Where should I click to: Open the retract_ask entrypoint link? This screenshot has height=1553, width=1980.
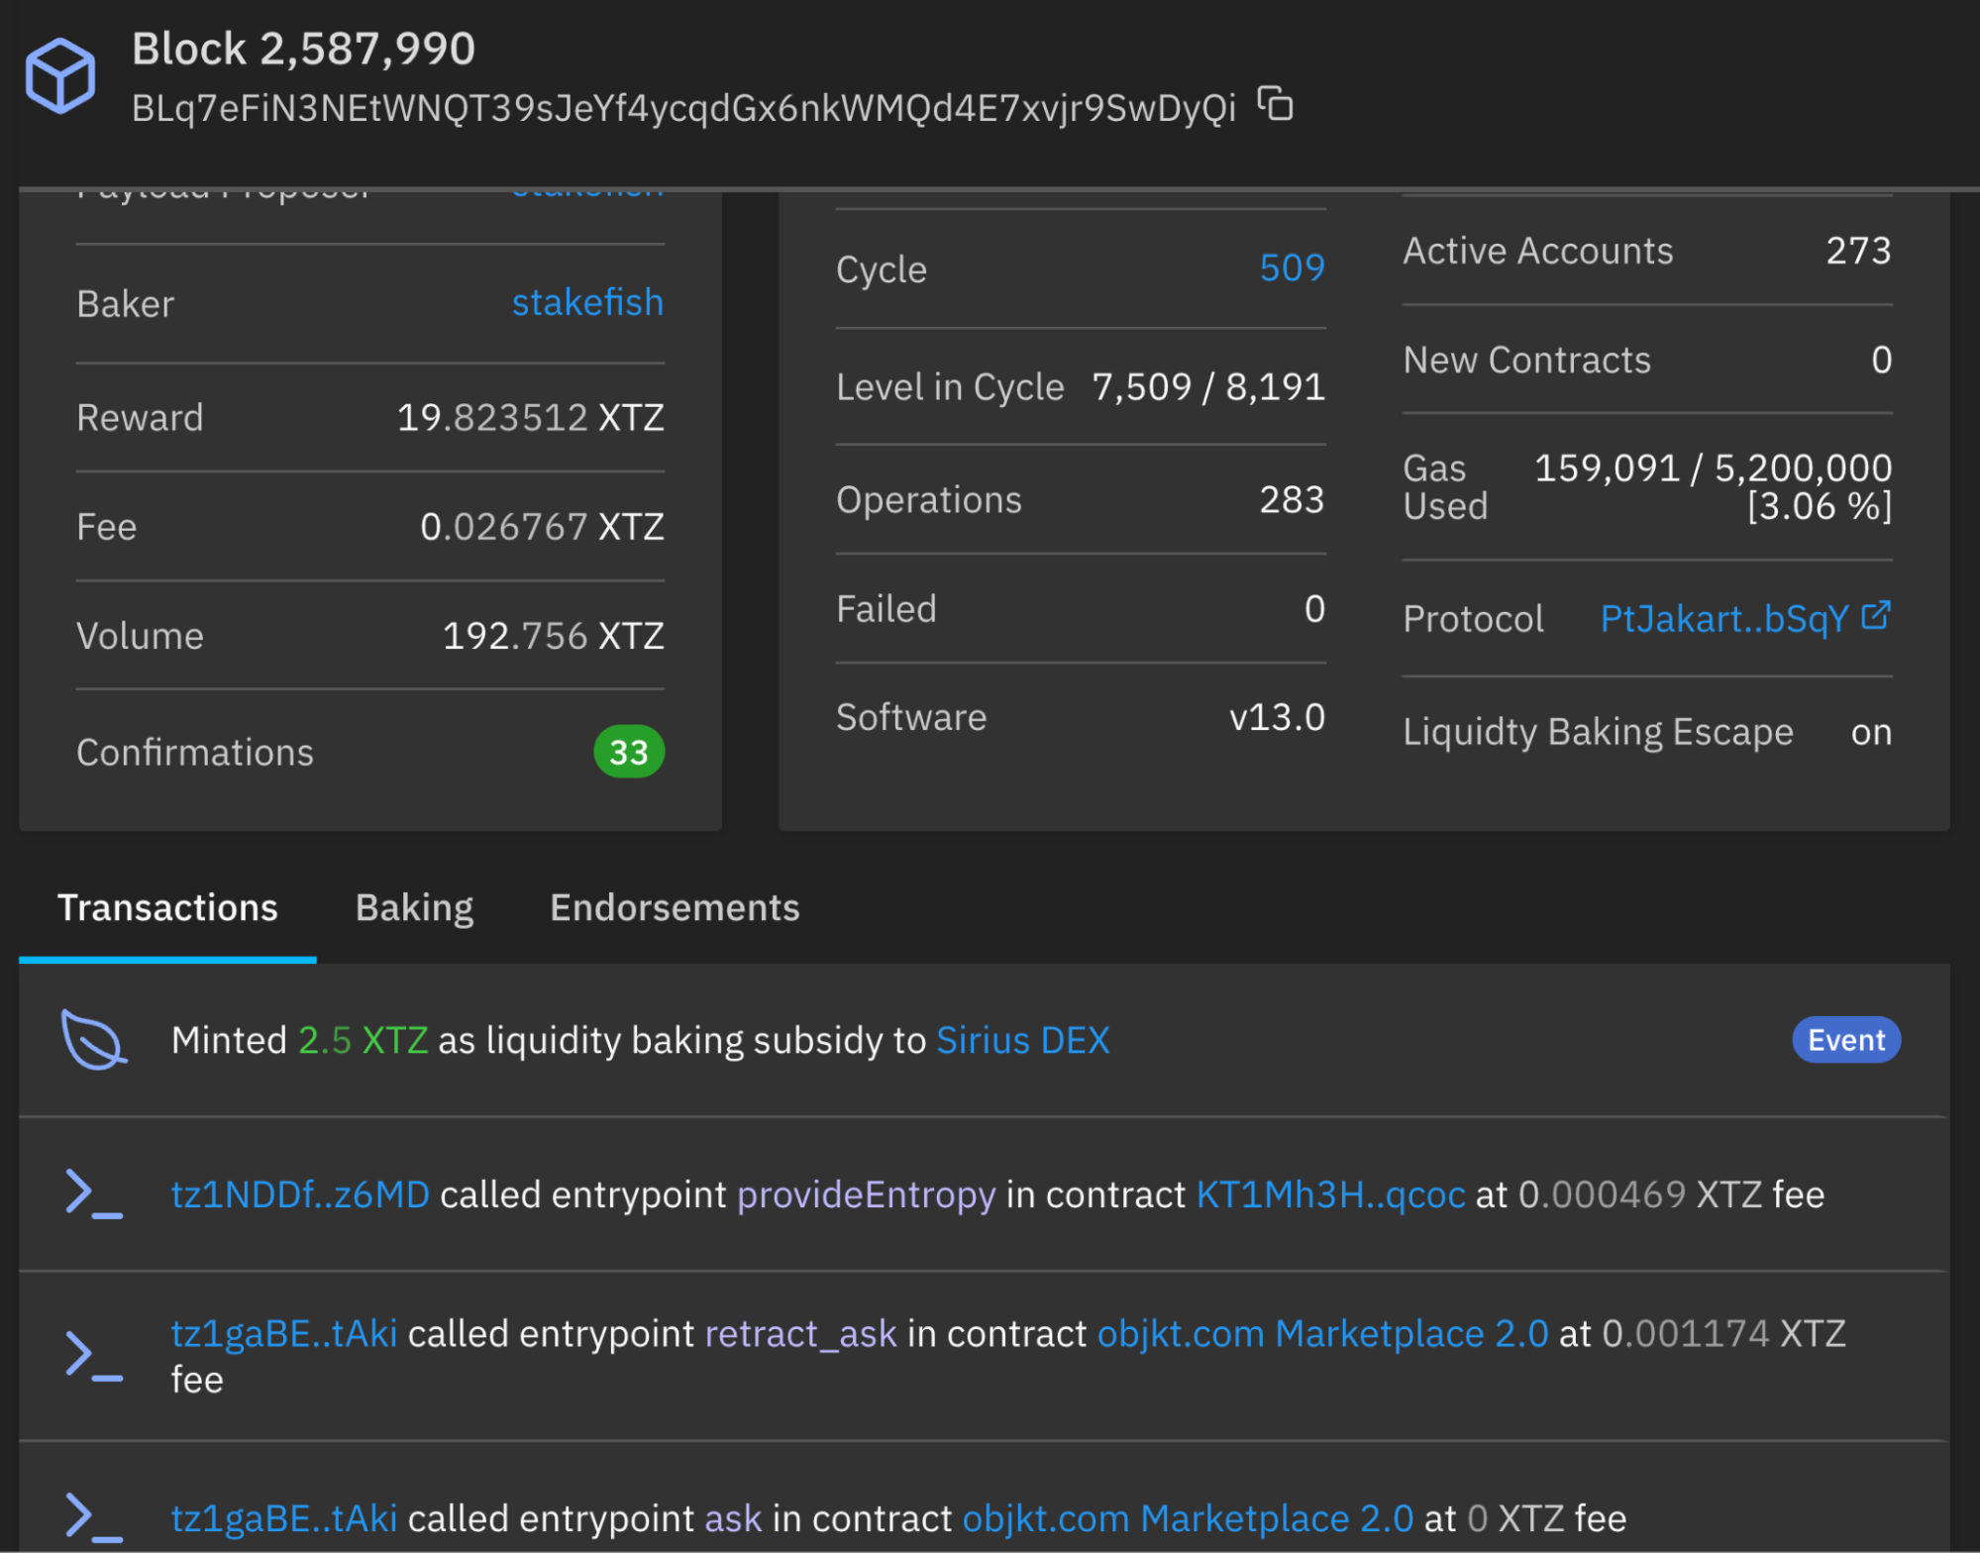800,1334
